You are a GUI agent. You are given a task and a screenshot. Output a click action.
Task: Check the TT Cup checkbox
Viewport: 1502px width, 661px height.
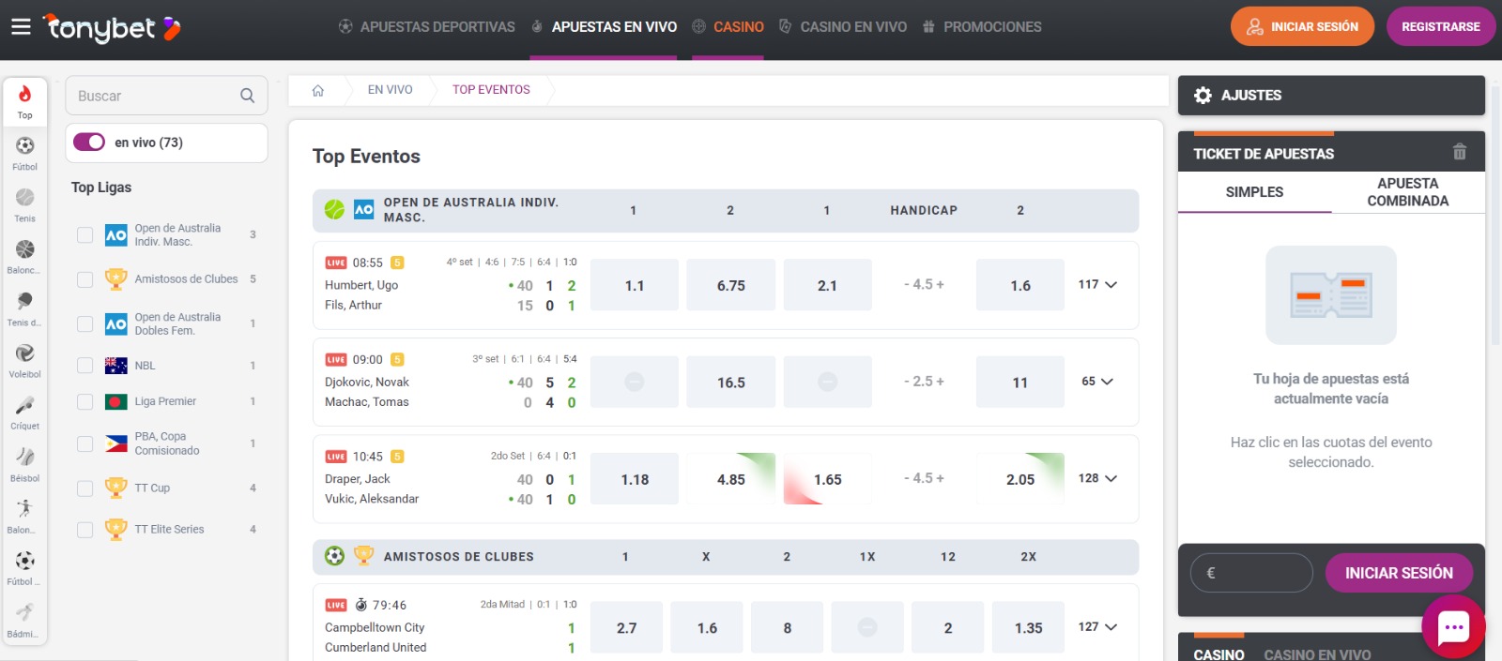85,488
